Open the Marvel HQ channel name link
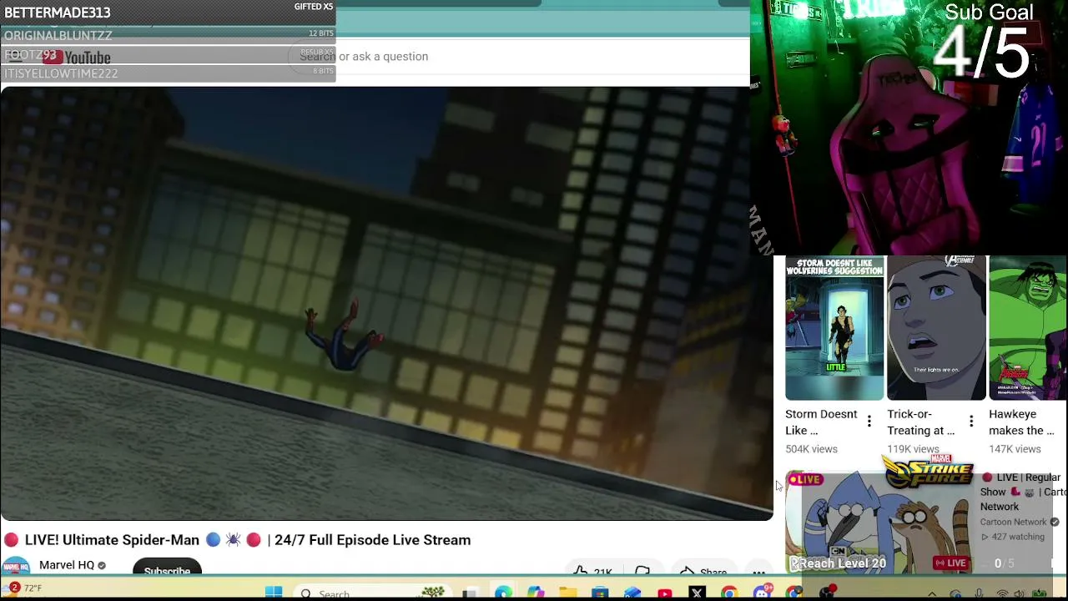The width and height of the screenshot is (1068, 601). 67,565
